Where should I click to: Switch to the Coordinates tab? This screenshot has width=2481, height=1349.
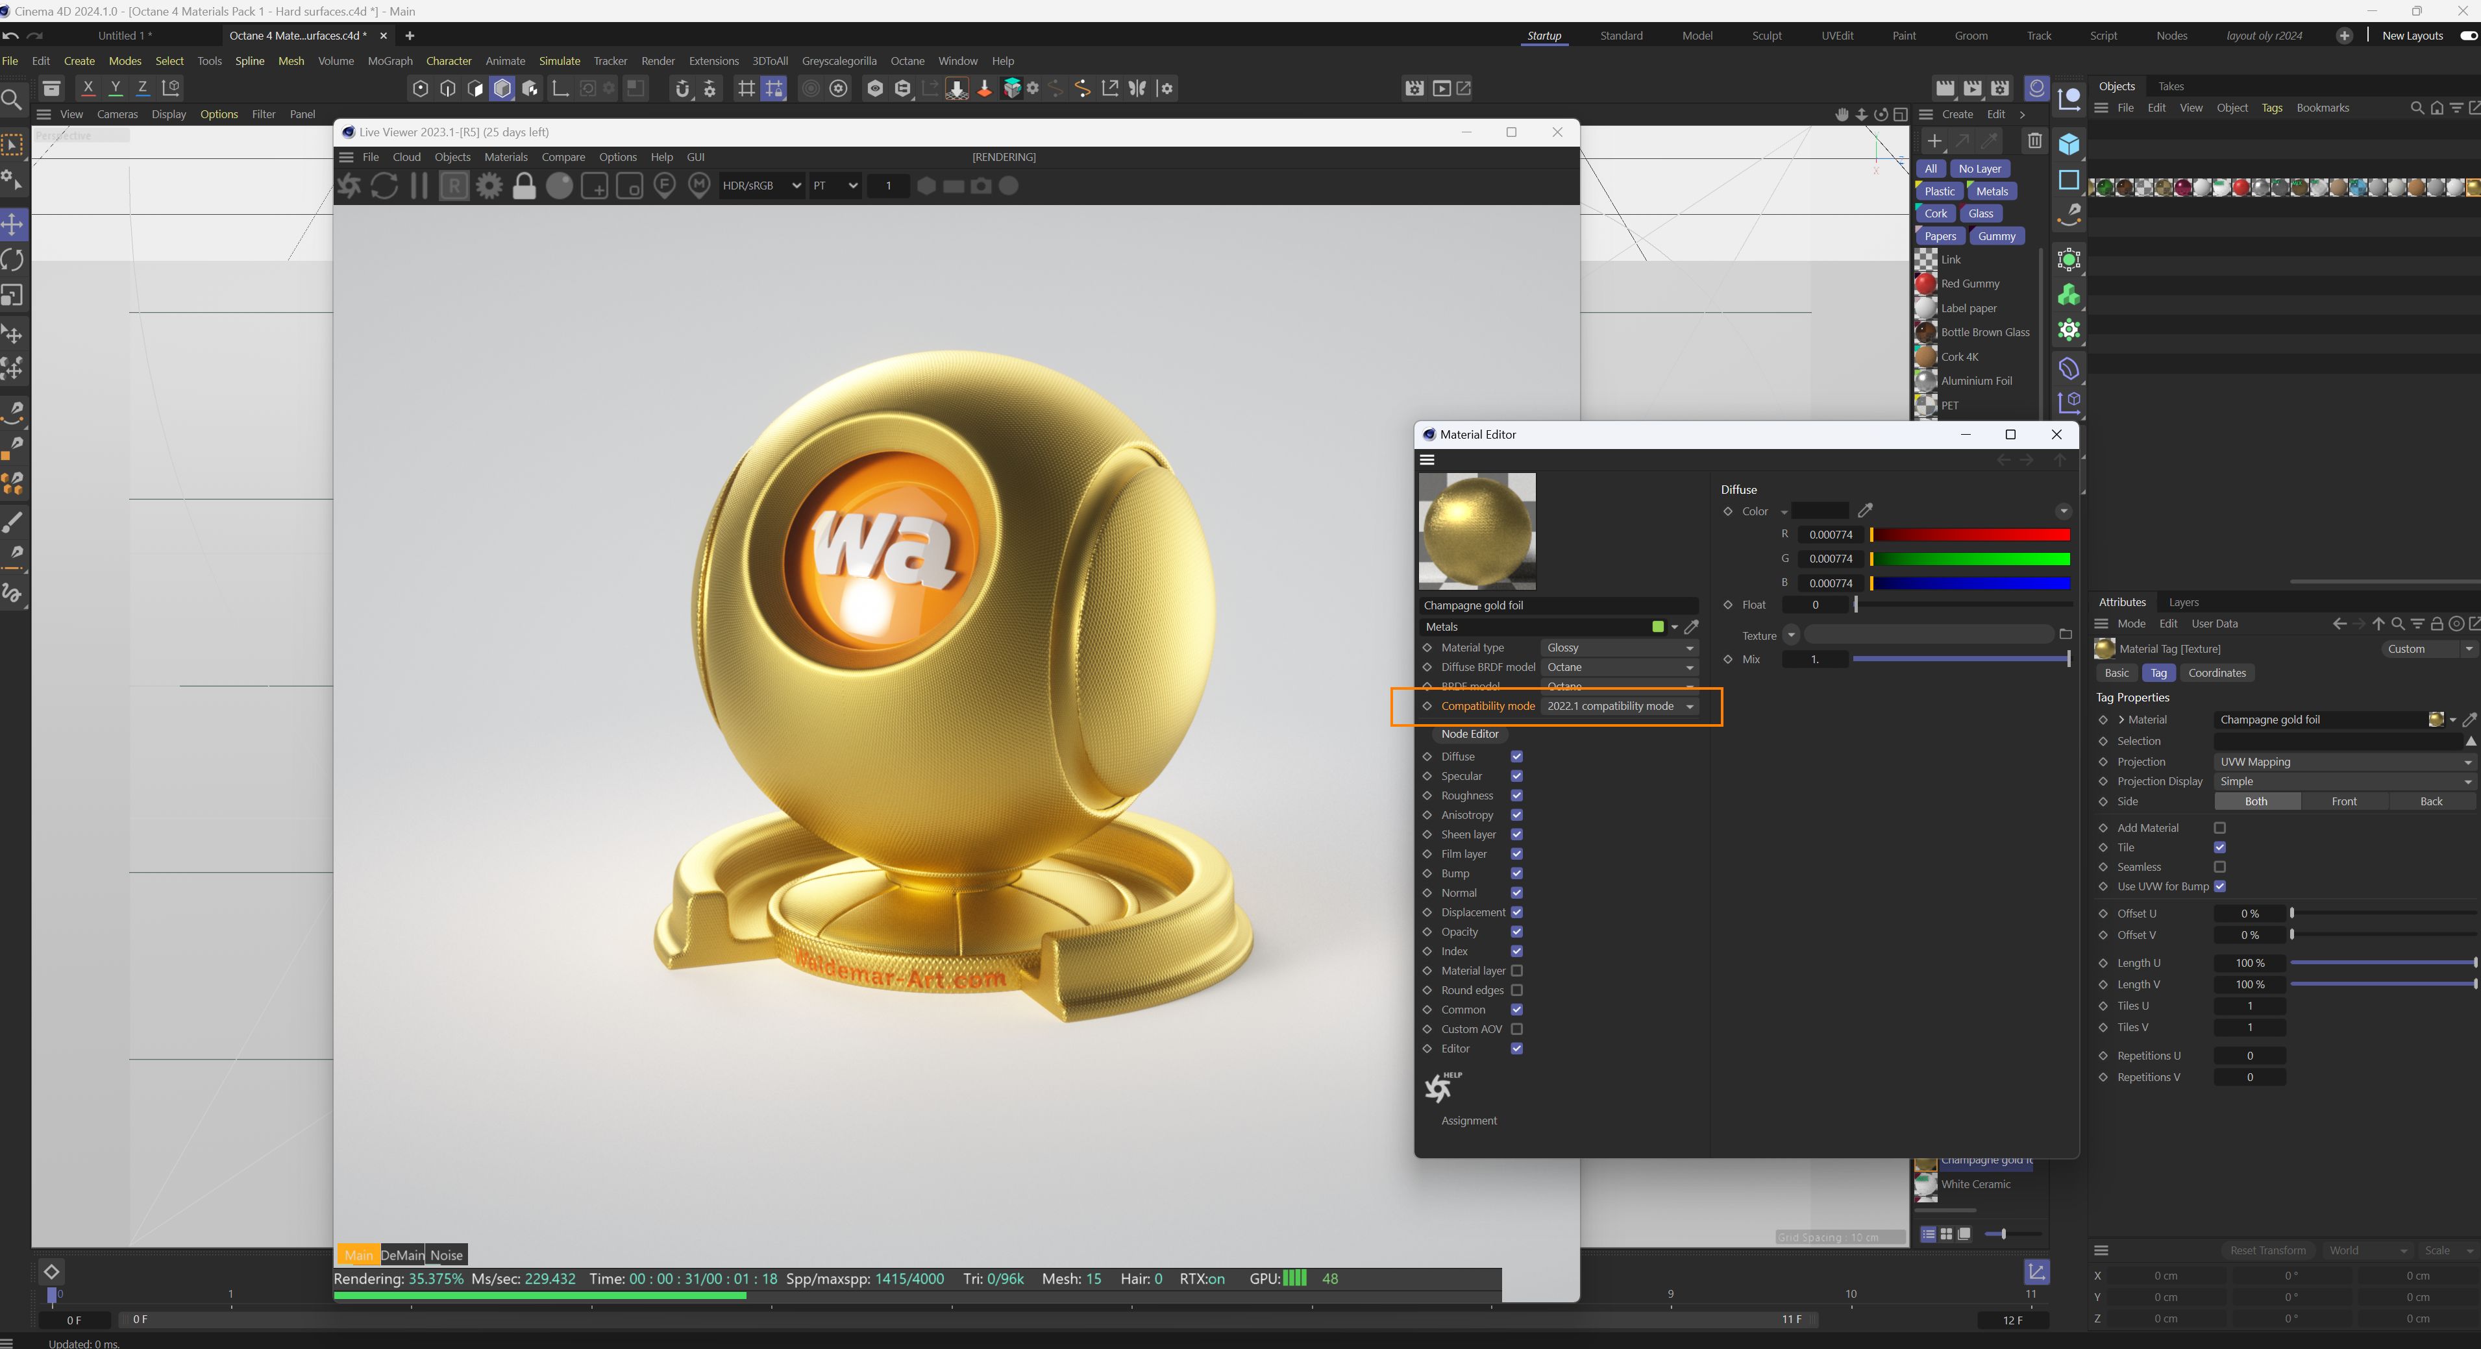[2216, 673]
